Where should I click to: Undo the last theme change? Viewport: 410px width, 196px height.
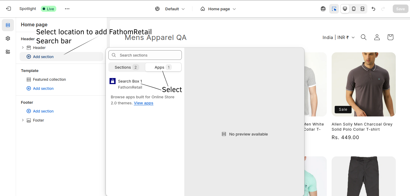(x=373, y=8)
